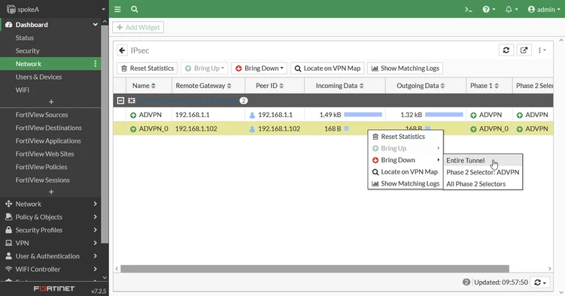Open FortiView Destinations
Viewport: 565px width, 296px height.
point(49,128)
